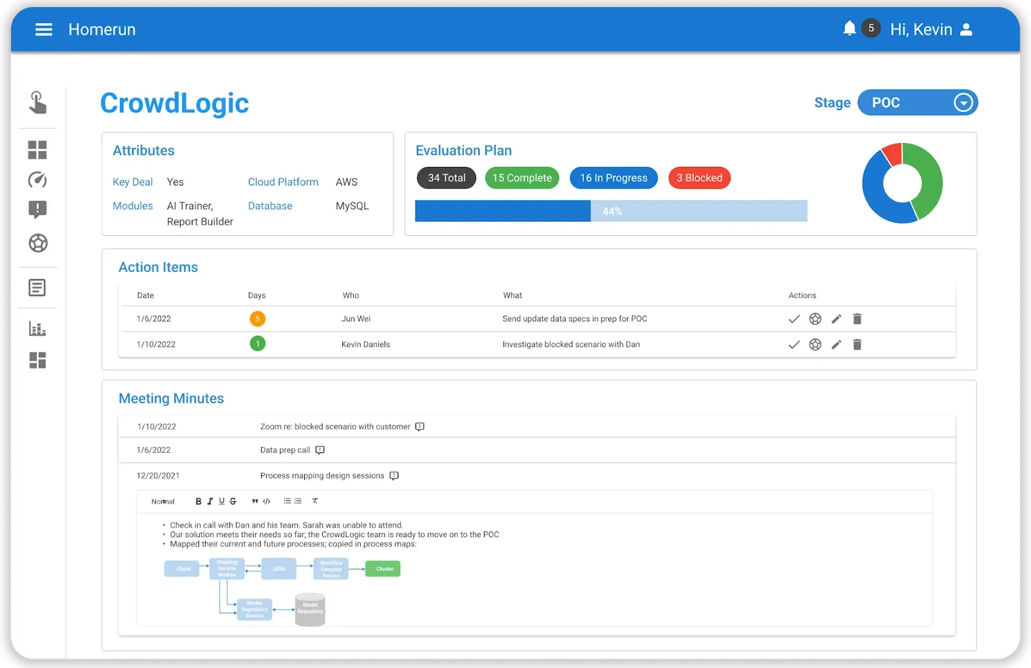Viewport: 1031px width, 668px height.
Task: Open the Stage POC dropdown
Action: pos(918,102)
